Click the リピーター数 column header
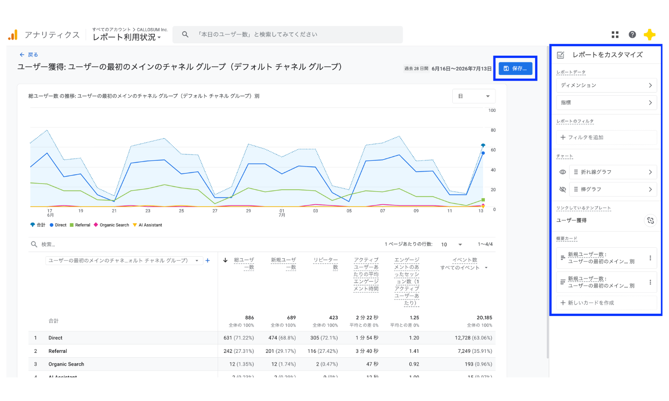The width and height of the screenshot is (669, 401). 326,263
